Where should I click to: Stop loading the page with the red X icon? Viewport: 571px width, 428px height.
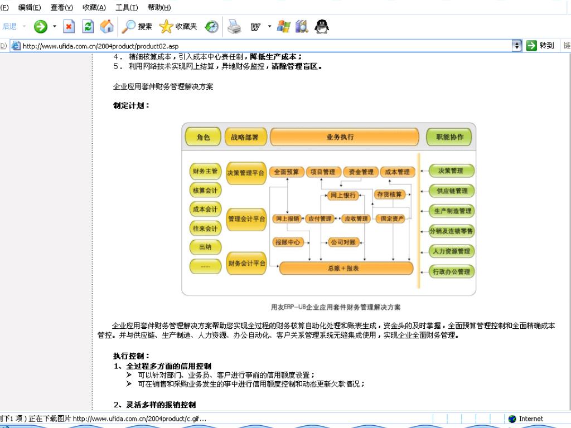pyautogui.click(x=69, y=27)
